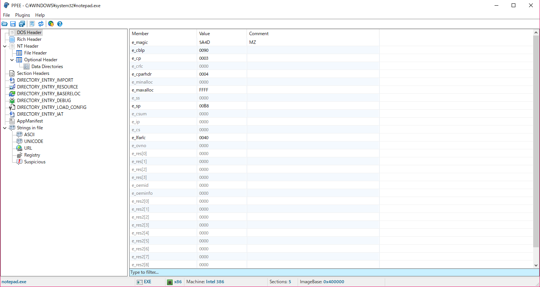Image resolution: width=540 pixels, height=287 pixels.
Task: Open the hex bytes view toolbar icon
Action: (x=32, y=23)
